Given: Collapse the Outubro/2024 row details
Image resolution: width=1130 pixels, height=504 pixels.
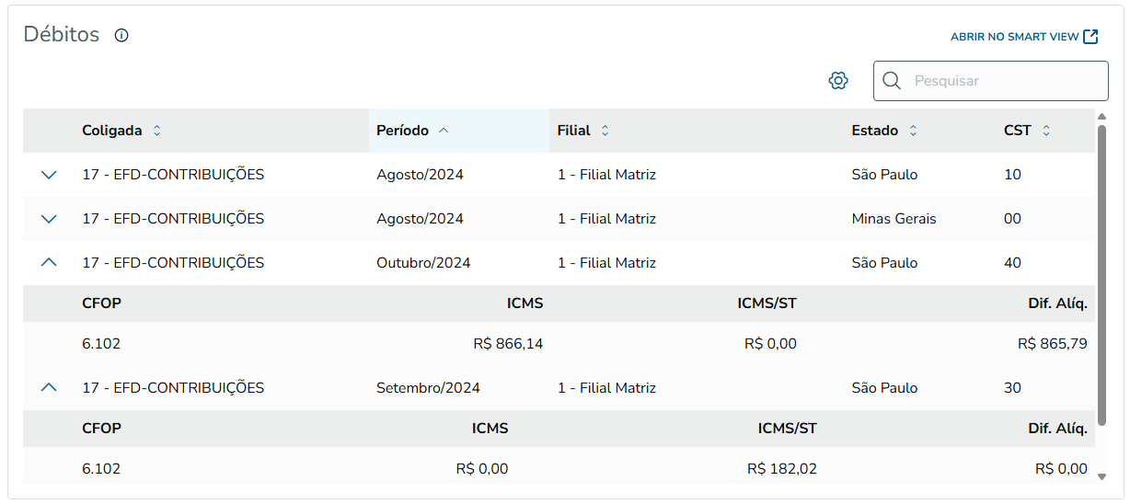Looking at the screenshot, I should [x=50, y=263].
